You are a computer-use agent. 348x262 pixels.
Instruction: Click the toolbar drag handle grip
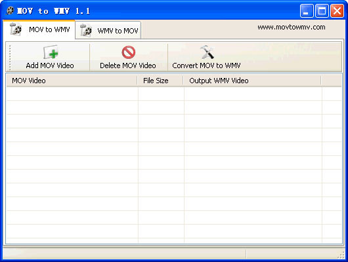tap(10, 57)
